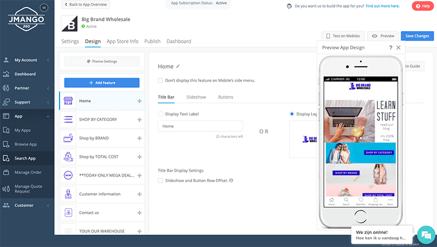
Task: Click SHOP BY CATEGORY banner in phone preview
Action: (x=361, y=153)
